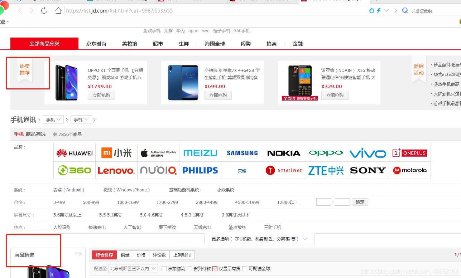Select the Samsung brand logo
Screen dimensions: 461x278
pos(242,153)
